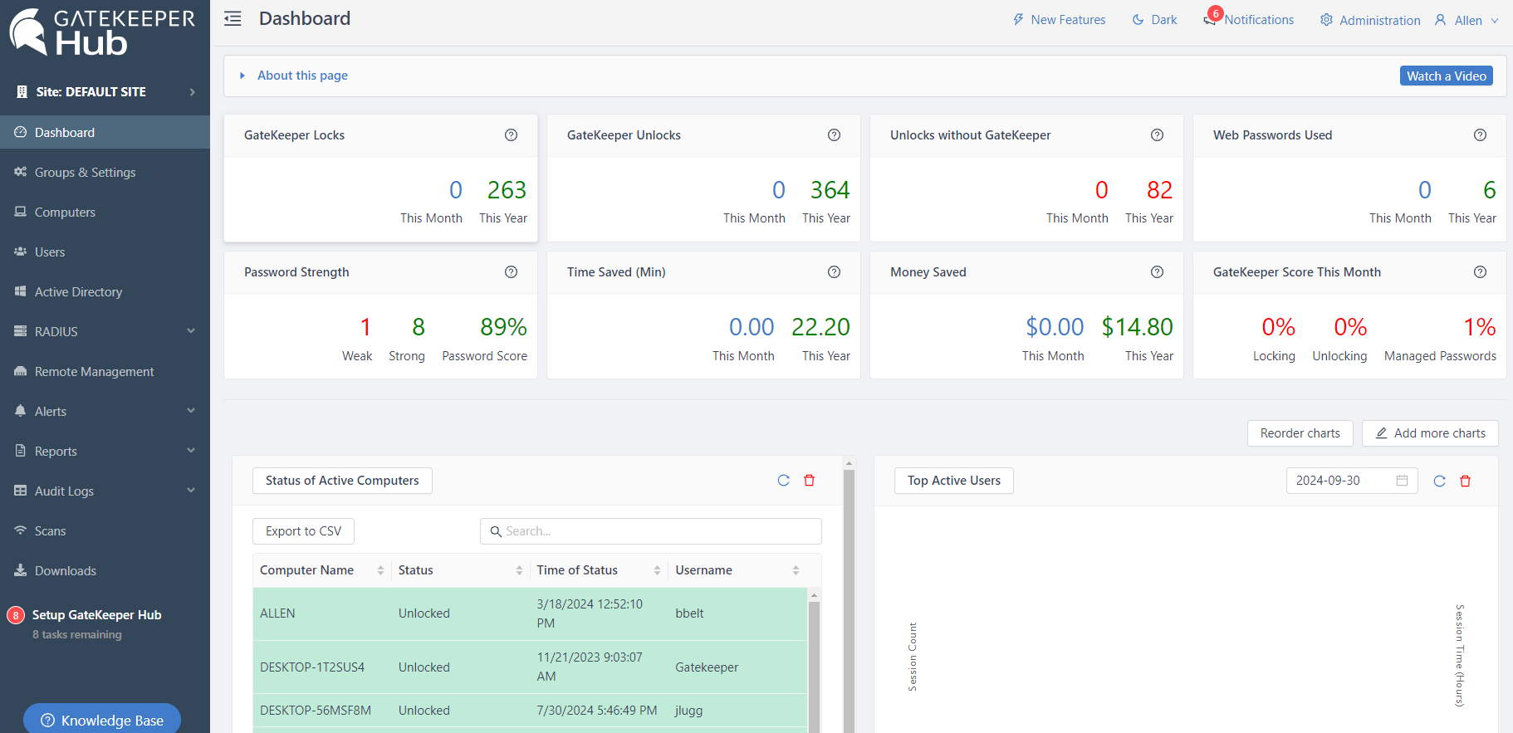Expand Site: DEFAULT SITE selector

pos(105,92)
